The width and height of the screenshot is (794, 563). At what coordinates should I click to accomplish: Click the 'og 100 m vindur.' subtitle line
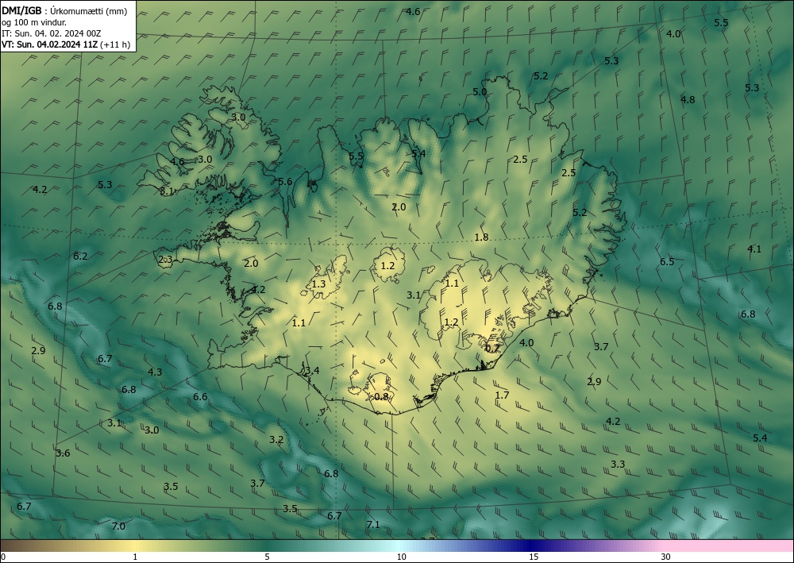pyautogui.click(x=34, y=22)
